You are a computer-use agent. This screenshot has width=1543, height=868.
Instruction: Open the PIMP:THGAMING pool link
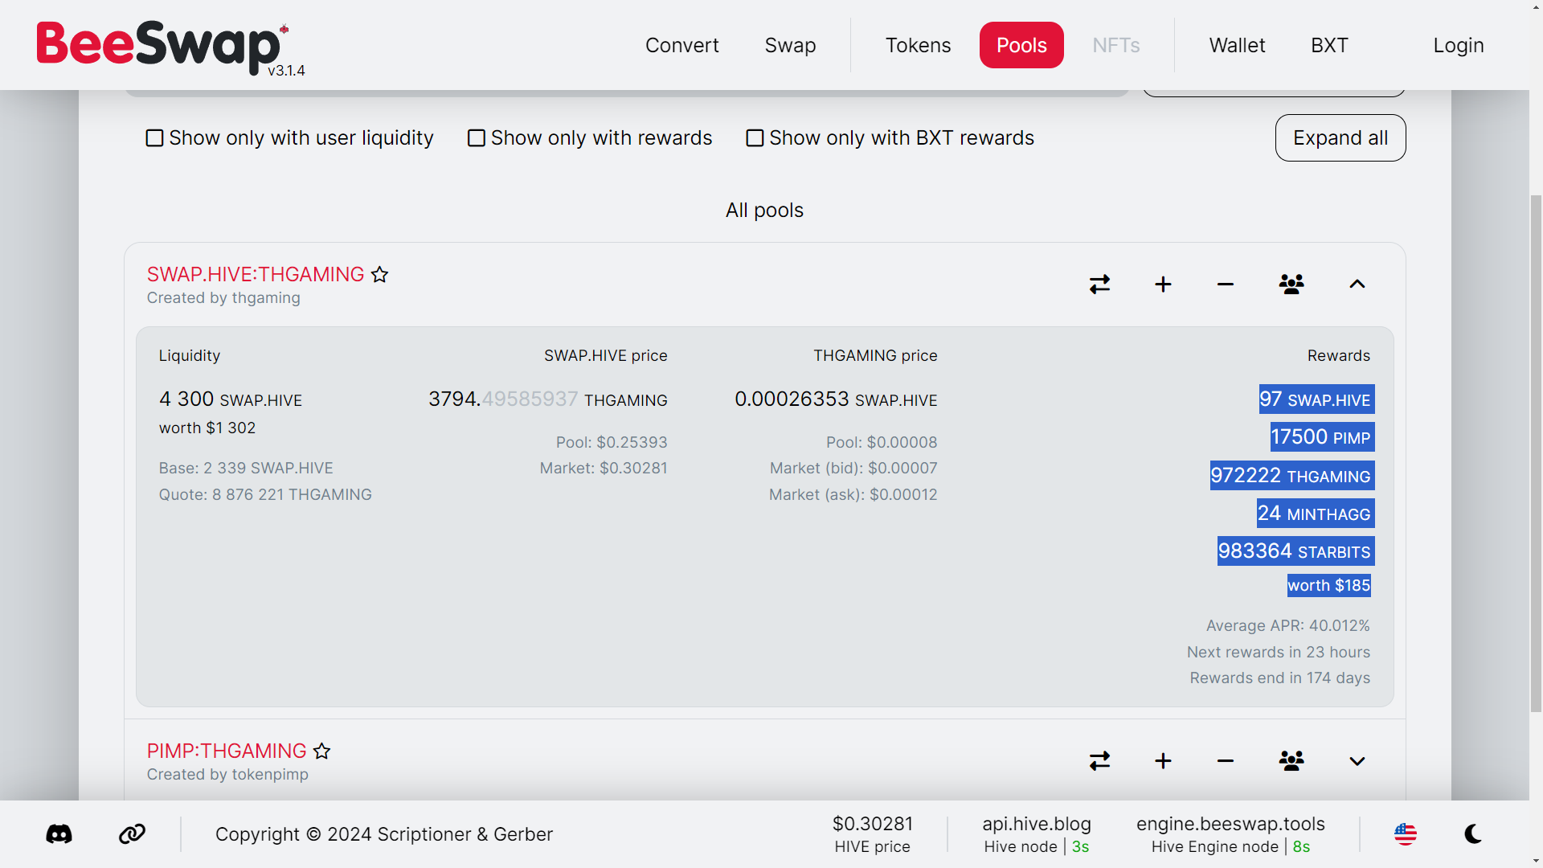(227, 751)
